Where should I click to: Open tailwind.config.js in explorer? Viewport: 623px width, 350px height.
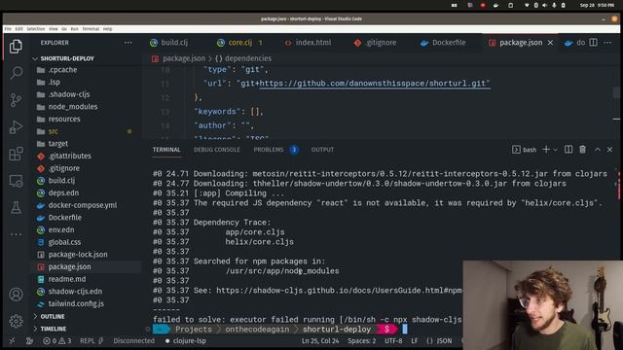(x=76, y=303)
